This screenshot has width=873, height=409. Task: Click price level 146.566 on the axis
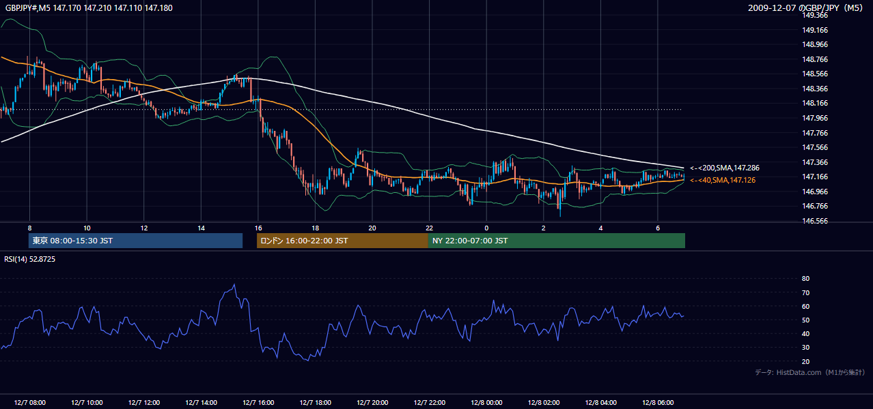click(815, 221)
